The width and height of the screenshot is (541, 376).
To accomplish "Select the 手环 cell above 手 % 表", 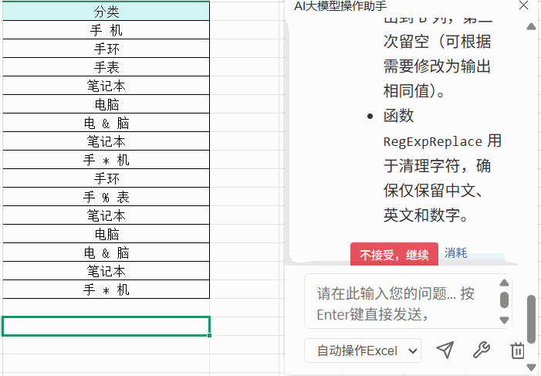I will pyautogui.click(x=106, y=178).
